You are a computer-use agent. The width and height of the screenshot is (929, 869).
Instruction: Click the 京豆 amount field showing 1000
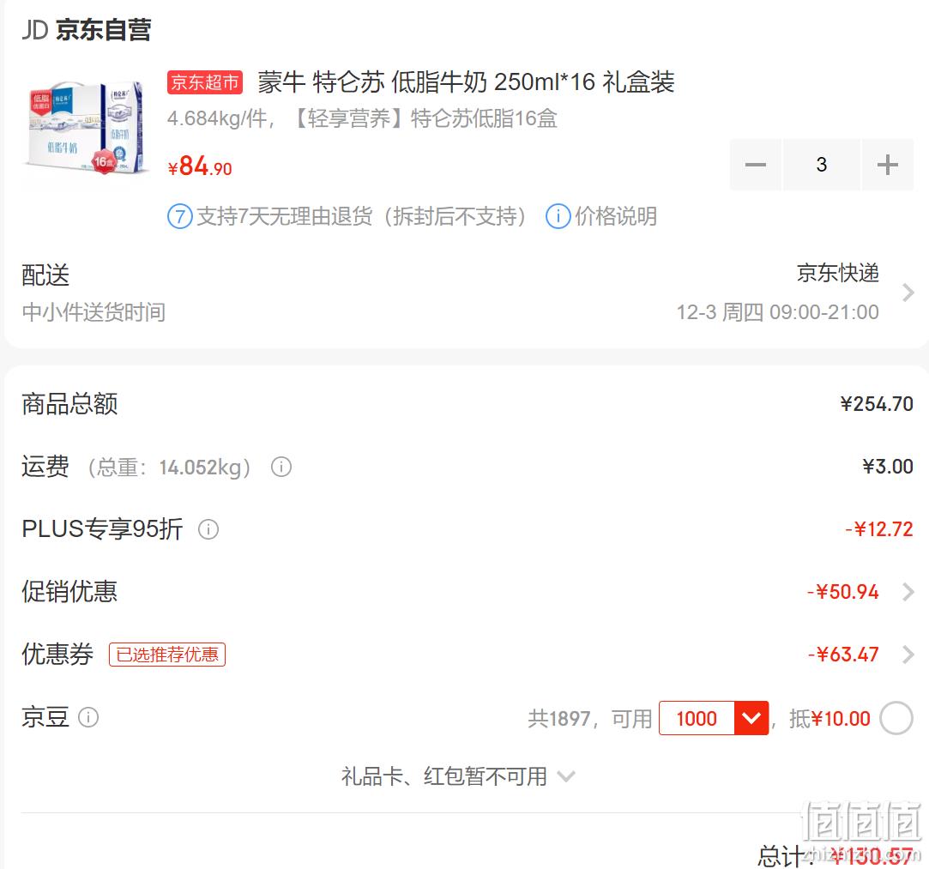[x=697, y=718]
